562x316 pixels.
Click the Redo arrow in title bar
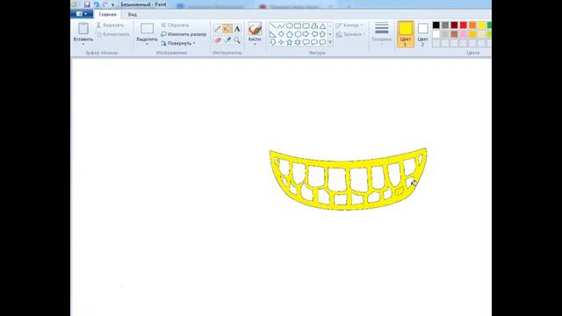105,4
